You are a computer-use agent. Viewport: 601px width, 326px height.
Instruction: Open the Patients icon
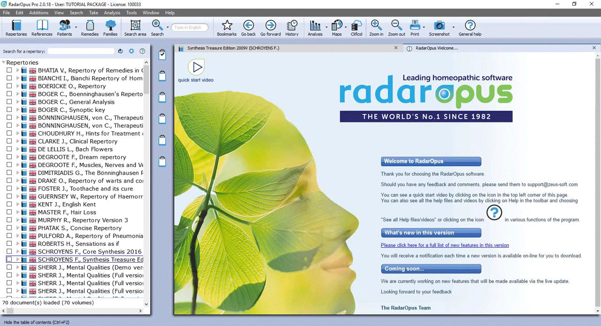64,28
